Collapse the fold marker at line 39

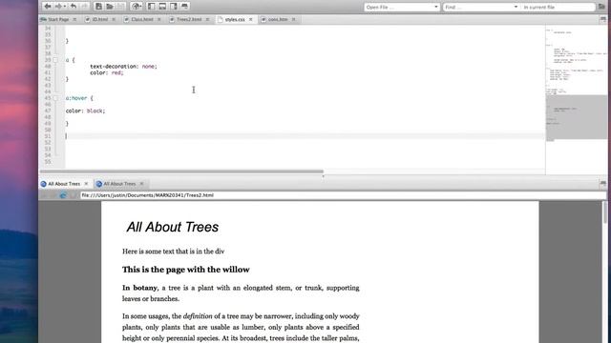(55, 60)
